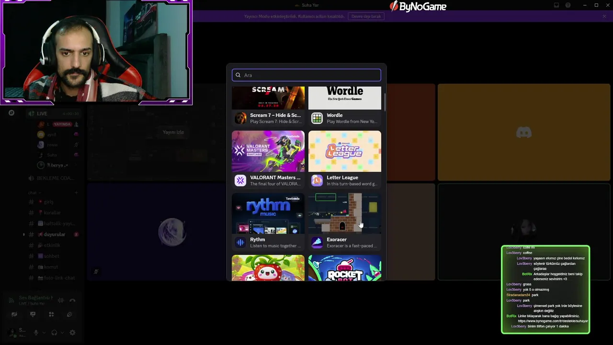Disconnect from voice with the hang-up icon
This screenshot has width=613, height=345.
pyautogui.click(x=72, y=300)
